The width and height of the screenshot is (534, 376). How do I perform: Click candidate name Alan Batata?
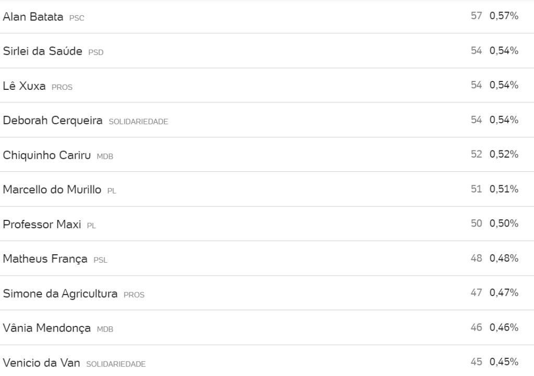tap(33, 17)
